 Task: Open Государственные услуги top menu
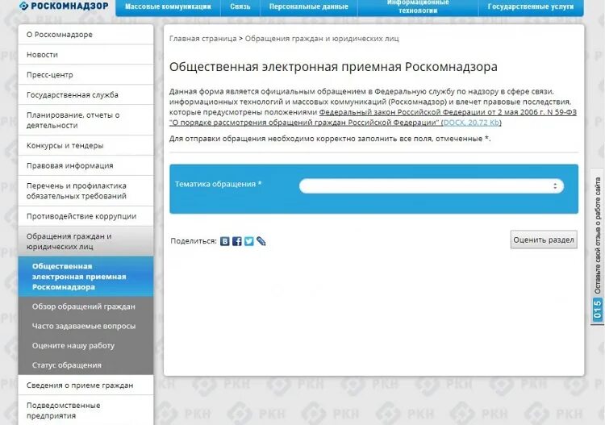point(531,6)
